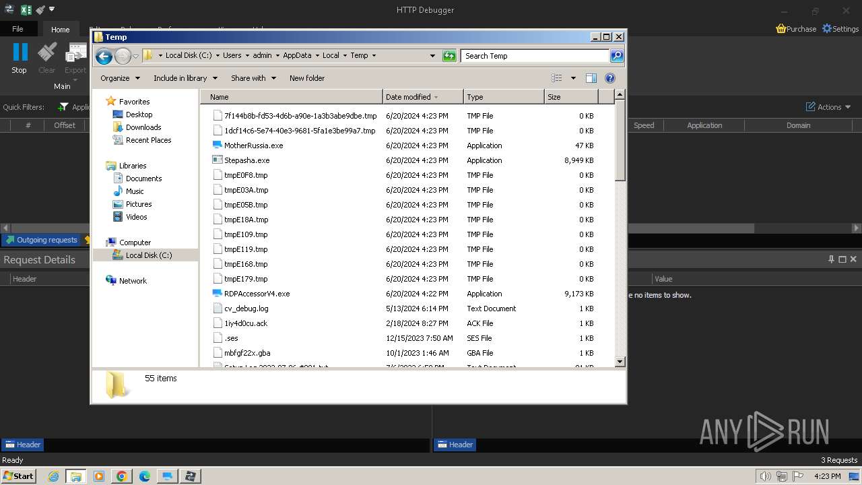
Task: Open the Share with dropdown
Action: coord(253,78)
